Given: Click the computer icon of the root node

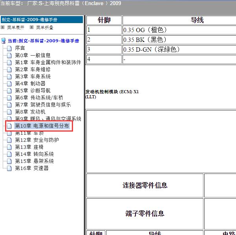Looking at the screenshot, I should (x=3, y=41).
